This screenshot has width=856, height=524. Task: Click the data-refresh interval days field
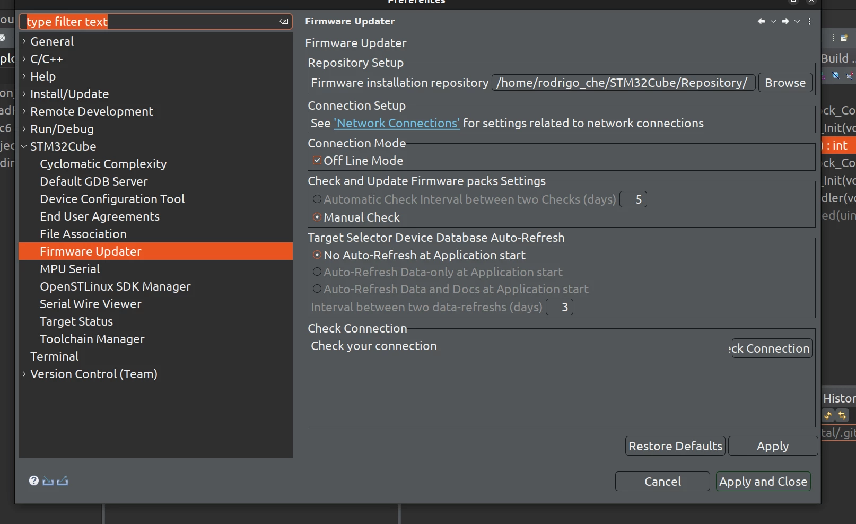tap(560, 307)
